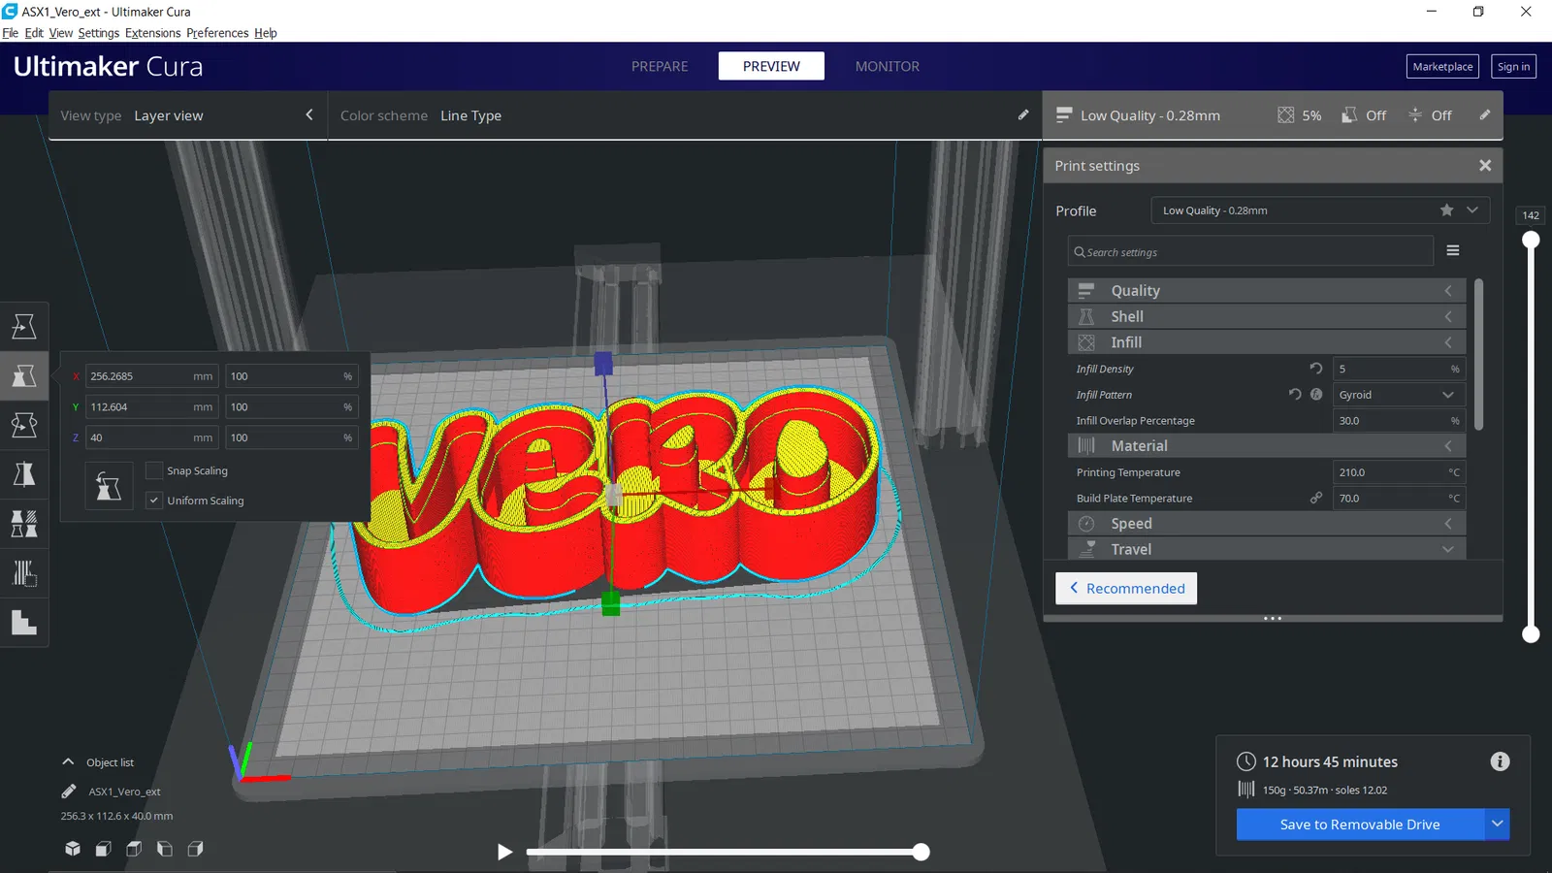Click the Printing Temperature value field

point(1398,472)
